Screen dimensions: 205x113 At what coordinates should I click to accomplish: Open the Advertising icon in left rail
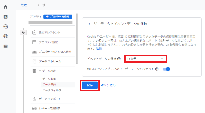coord(5,36)
